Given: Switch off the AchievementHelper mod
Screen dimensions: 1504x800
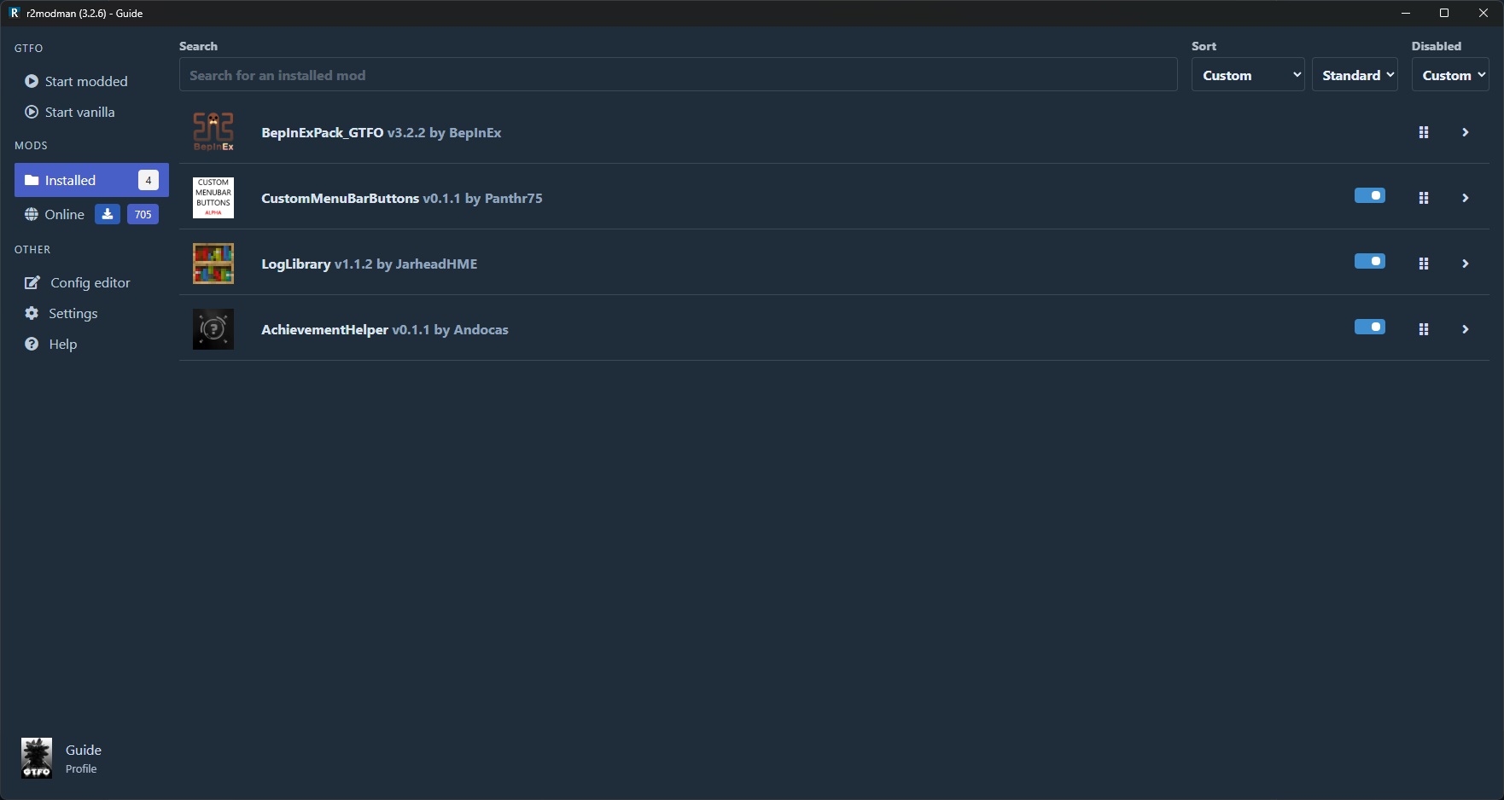Looking at the screenshot, I should point(1370,328).
